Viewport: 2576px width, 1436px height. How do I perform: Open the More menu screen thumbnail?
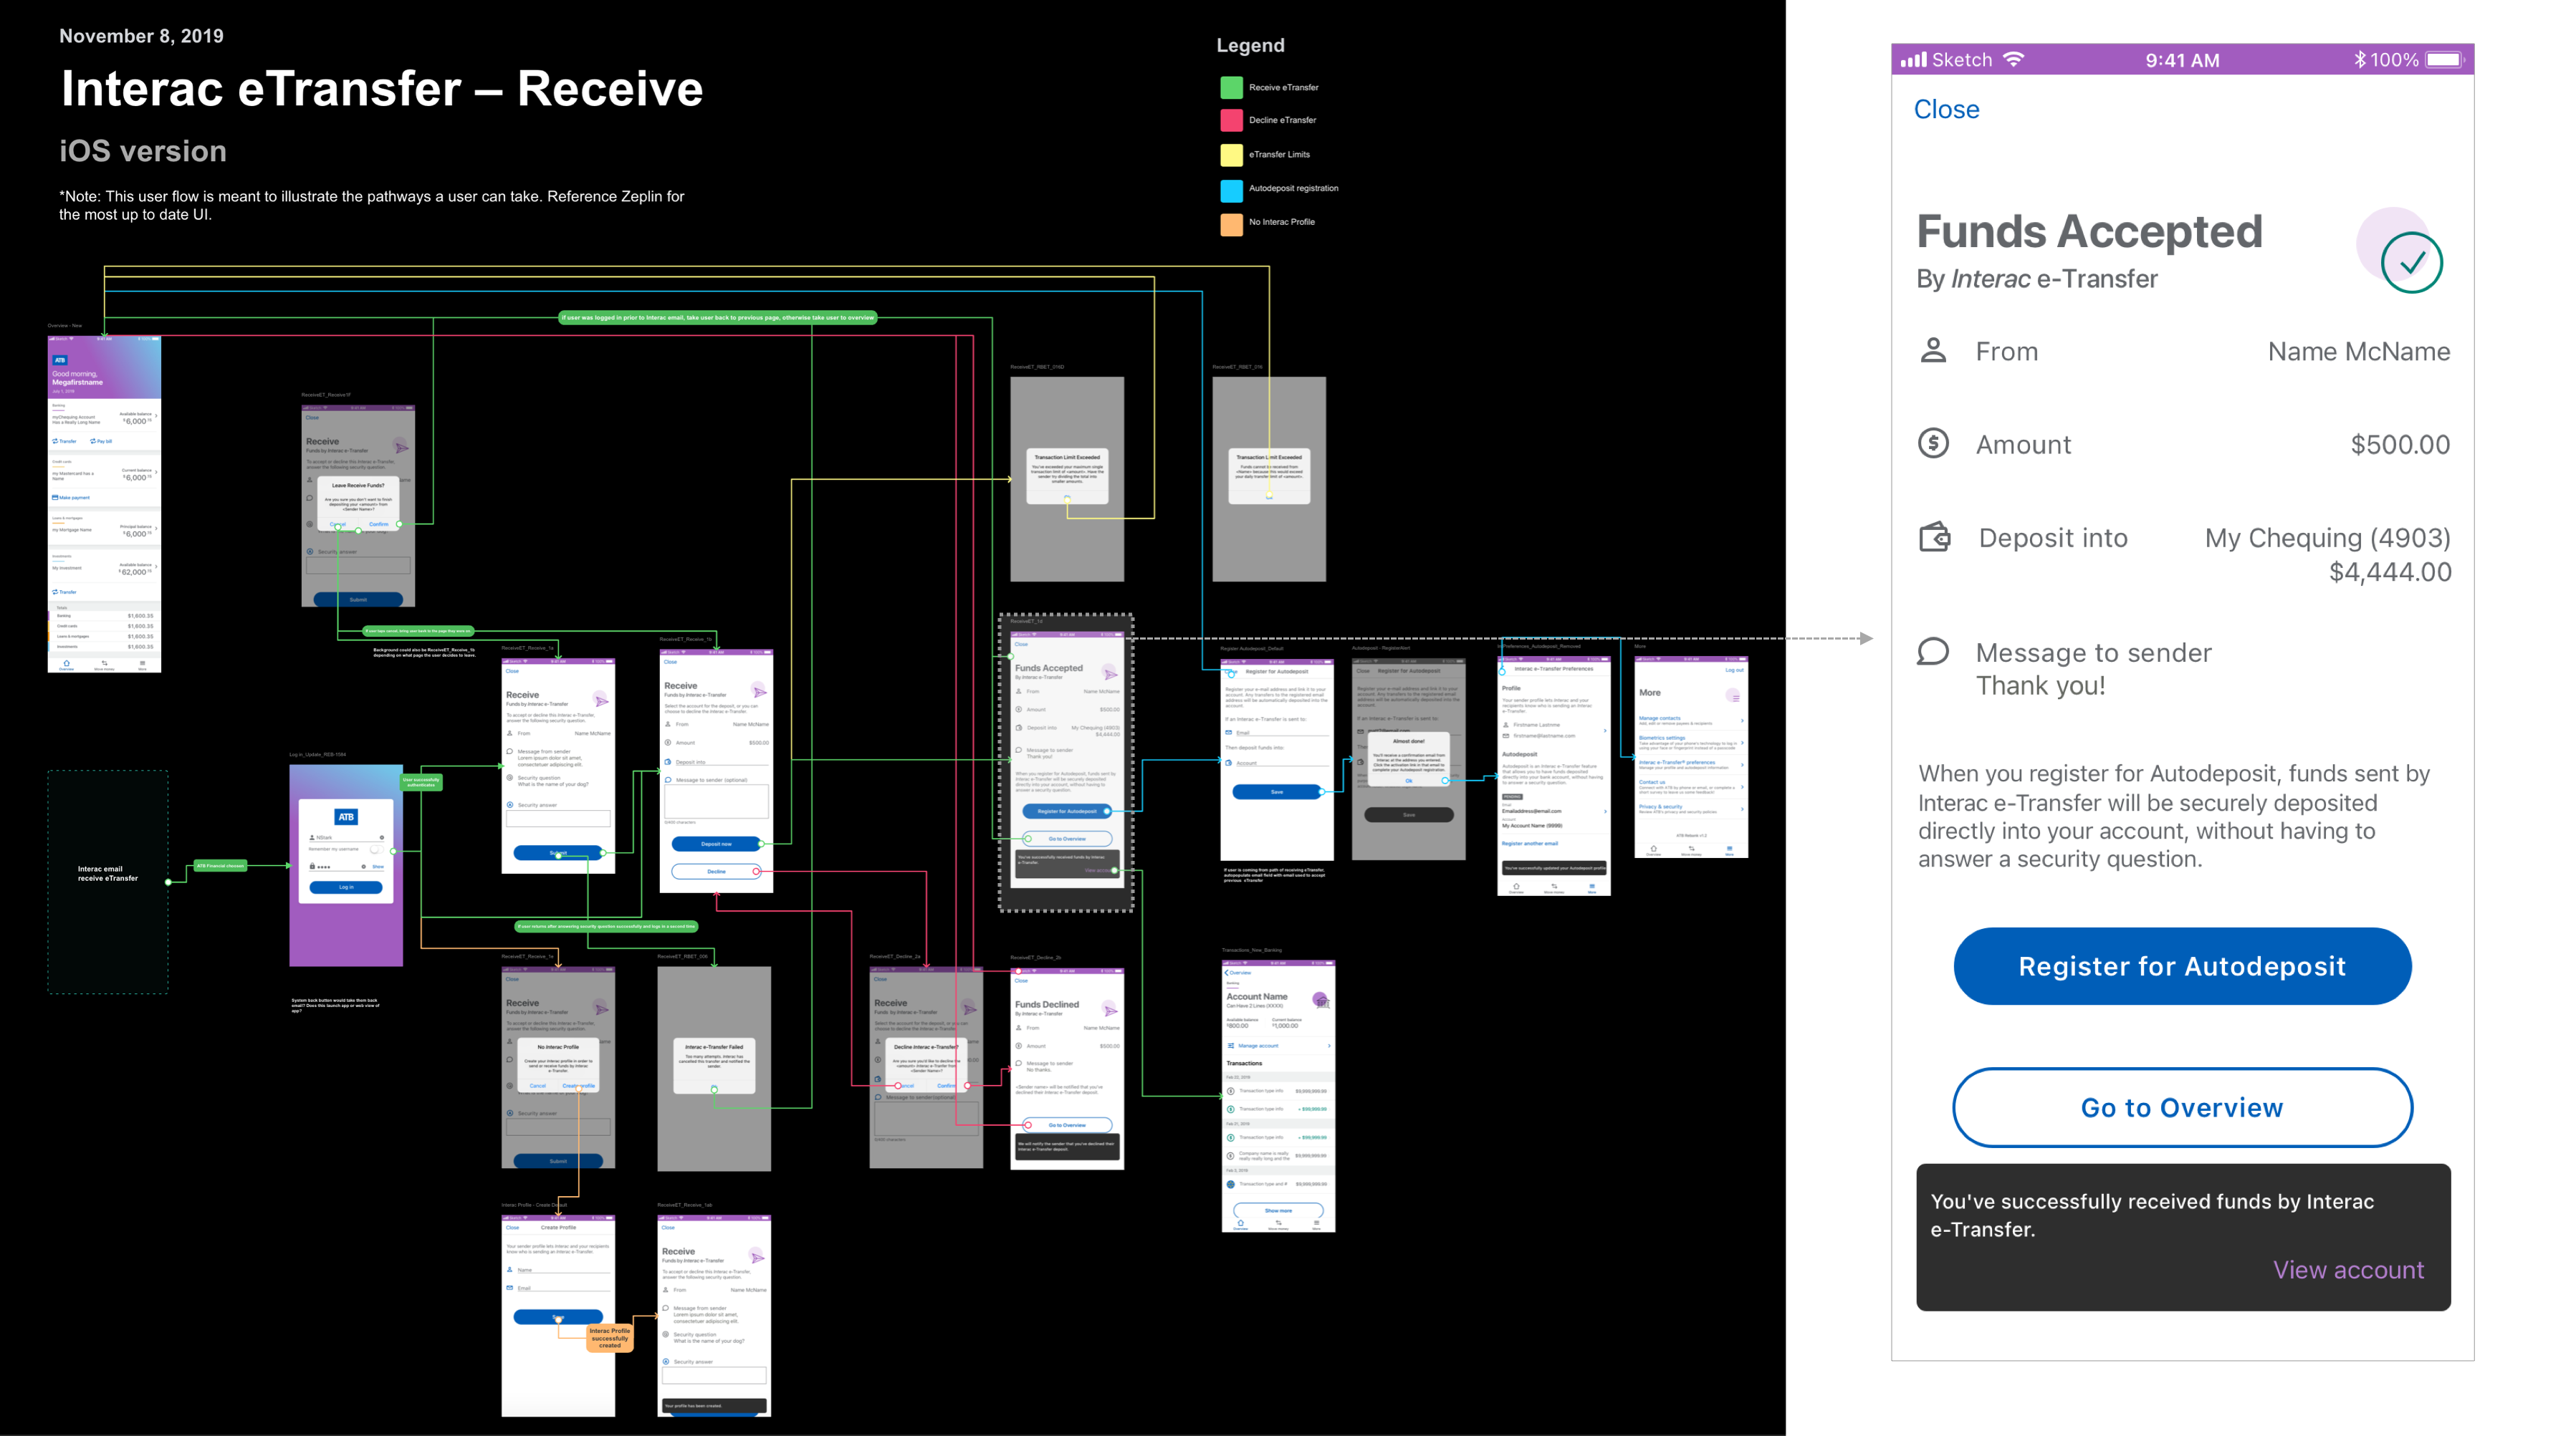pos(1690,756)
